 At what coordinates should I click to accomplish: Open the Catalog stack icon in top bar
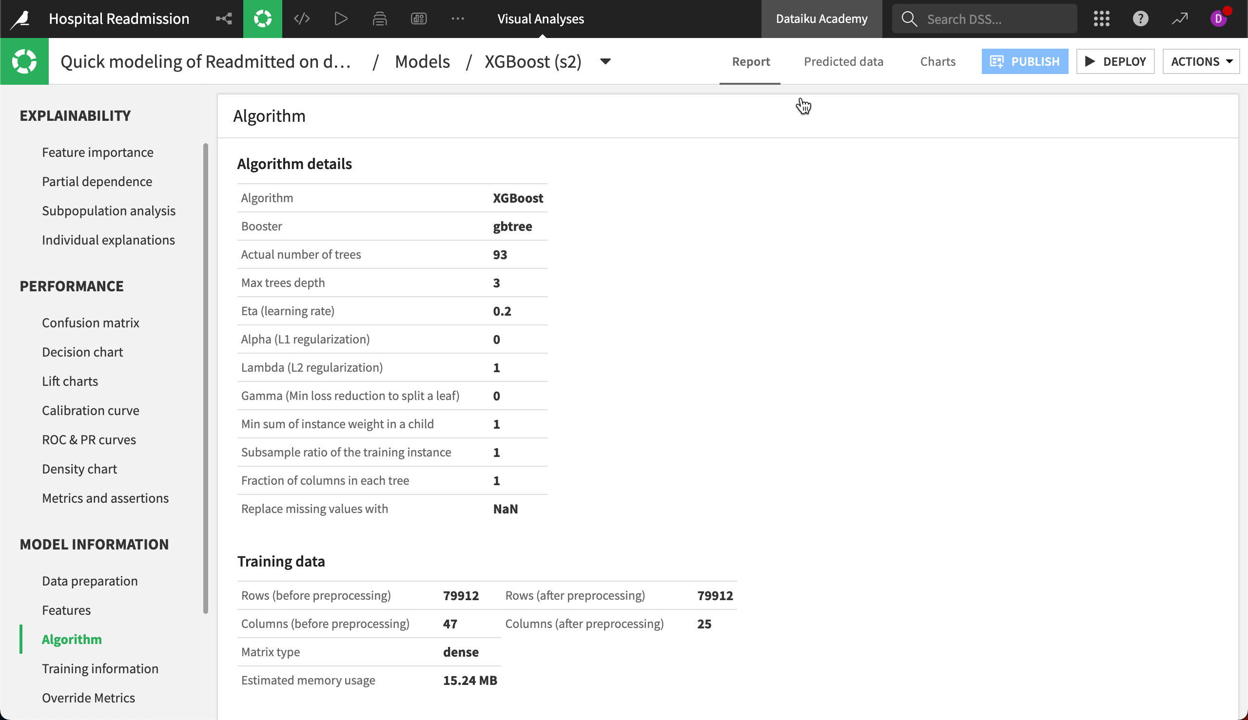click(x=379, y=19)
